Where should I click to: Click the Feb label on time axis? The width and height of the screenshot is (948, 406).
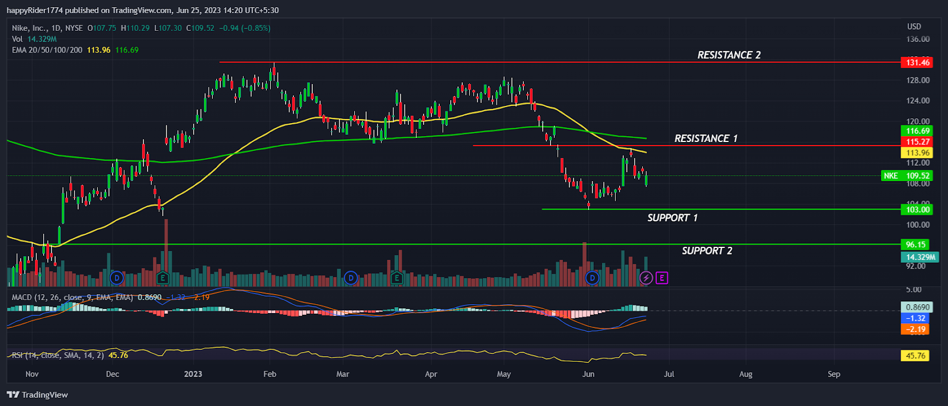(x=270, y=374)
